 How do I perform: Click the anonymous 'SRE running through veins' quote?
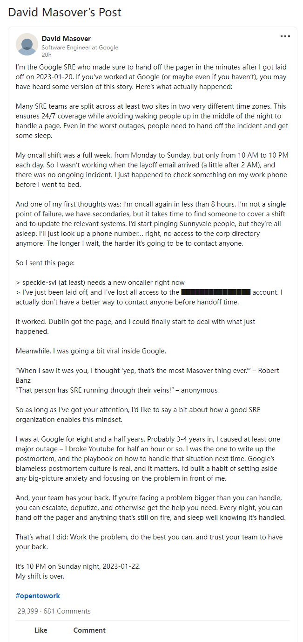point(117,390)
